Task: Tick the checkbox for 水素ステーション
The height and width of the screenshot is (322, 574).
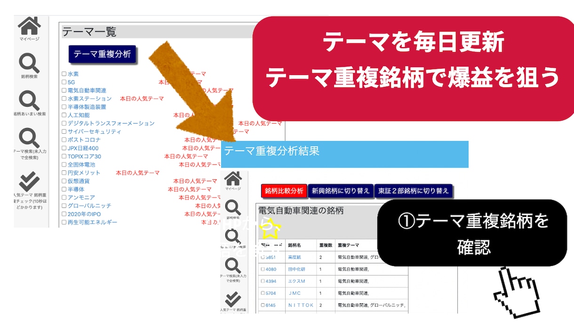Action: tap(64, 99)
